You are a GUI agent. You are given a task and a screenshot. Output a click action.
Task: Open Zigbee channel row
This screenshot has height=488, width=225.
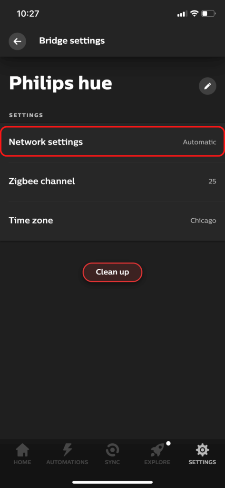(x=112, y=181)
